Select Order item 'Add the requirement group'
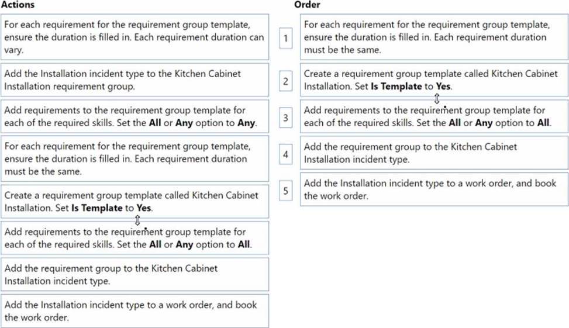 pos(434,153)
